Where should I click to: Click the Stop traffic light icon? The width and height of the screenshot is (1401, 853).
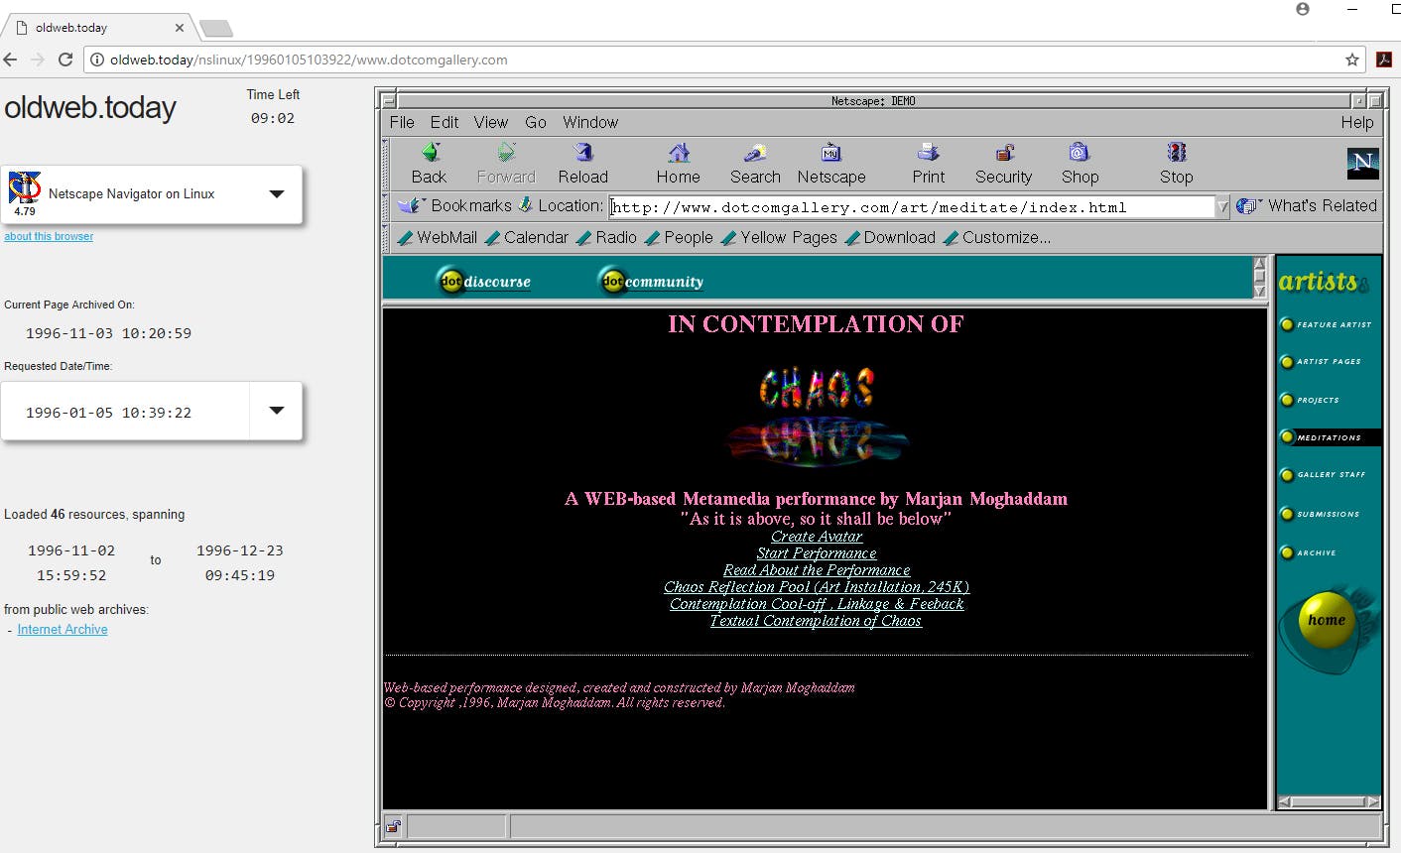(1177, 153)
